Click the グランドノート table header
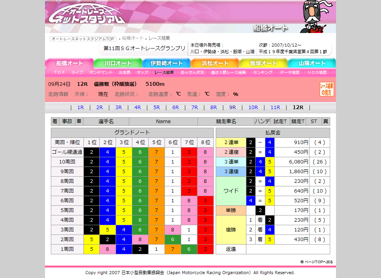The width and height of the screenshot is (381, 278). pos(132,133)
